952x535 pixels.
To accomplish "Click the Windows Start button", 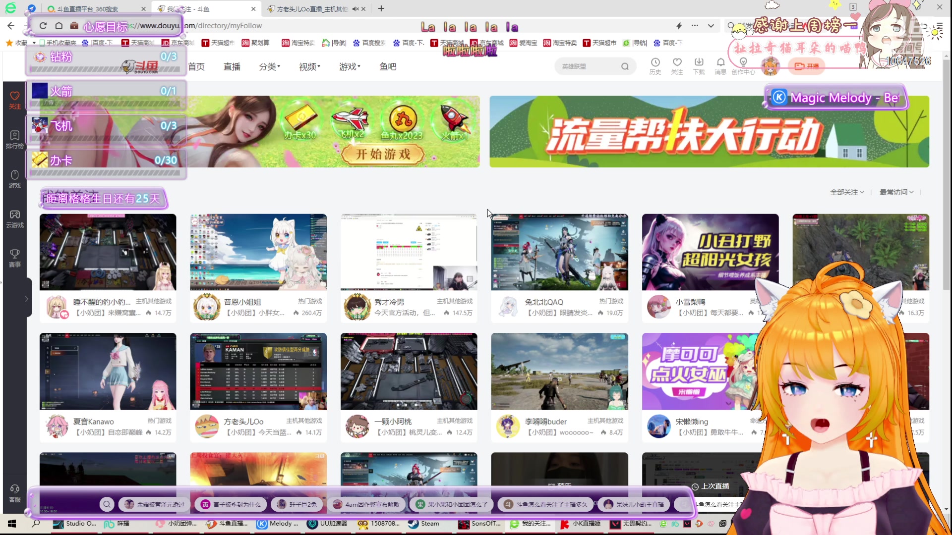I will (x=12, y=524).
